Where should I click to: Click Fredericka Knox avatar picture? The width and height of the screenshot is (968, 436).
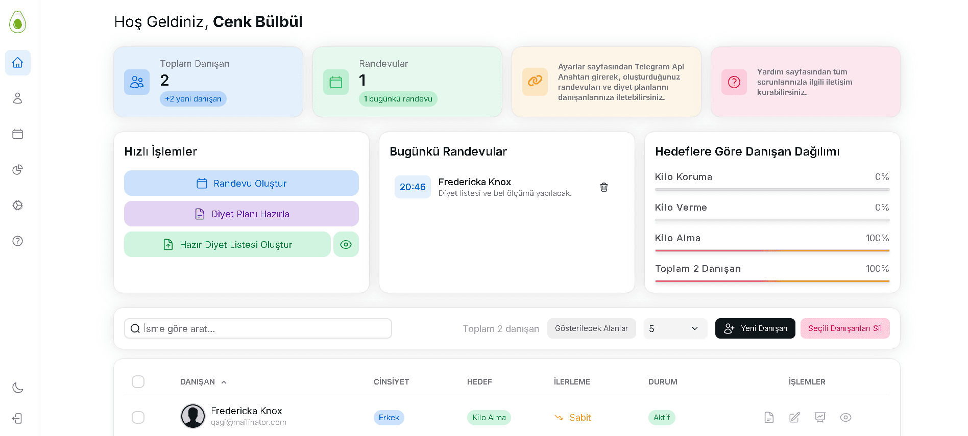193,416
